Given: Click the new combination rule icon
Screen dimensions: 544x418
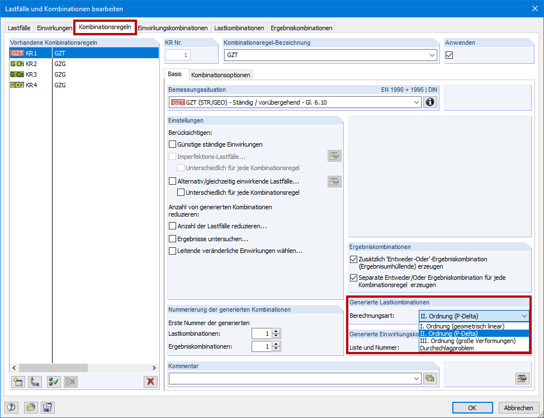Looking at the screenshot, I should (18, 382).
